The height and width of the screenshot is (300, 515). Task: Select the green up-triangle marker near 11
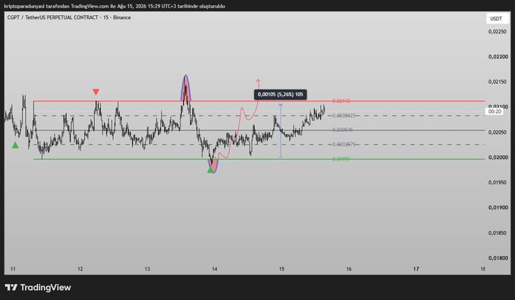[15, 145]
